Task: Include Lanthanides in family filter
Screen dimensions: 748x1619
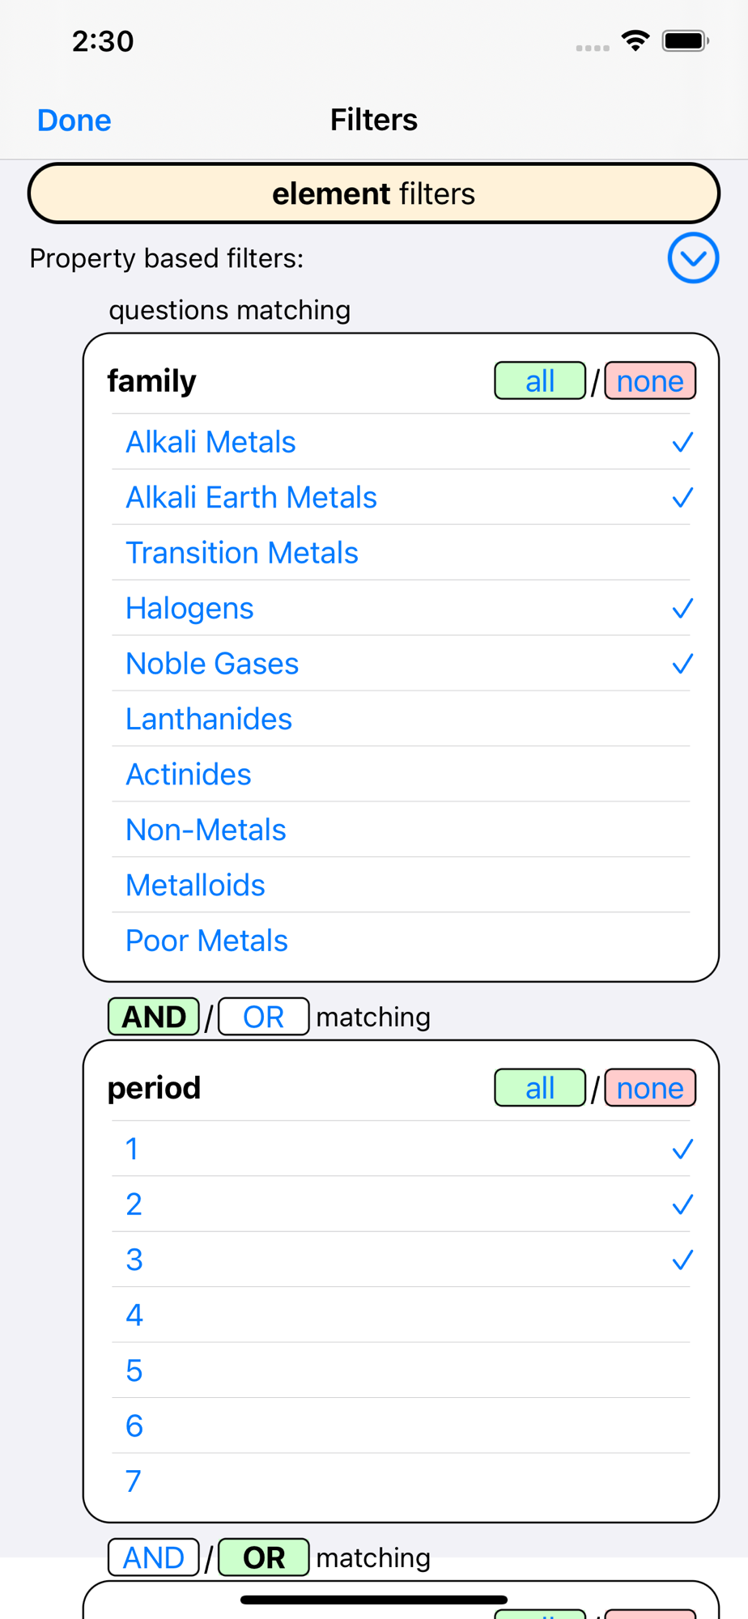Action: [401, 719]
